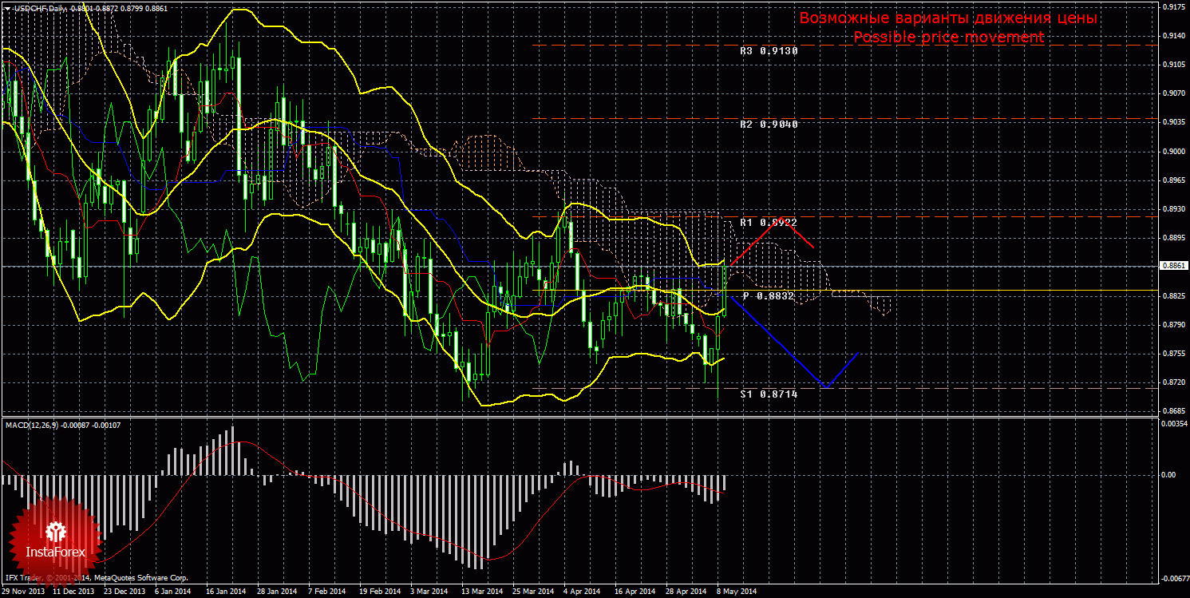Click the 'Possible price movement' red caption

[x=948, y=38]
